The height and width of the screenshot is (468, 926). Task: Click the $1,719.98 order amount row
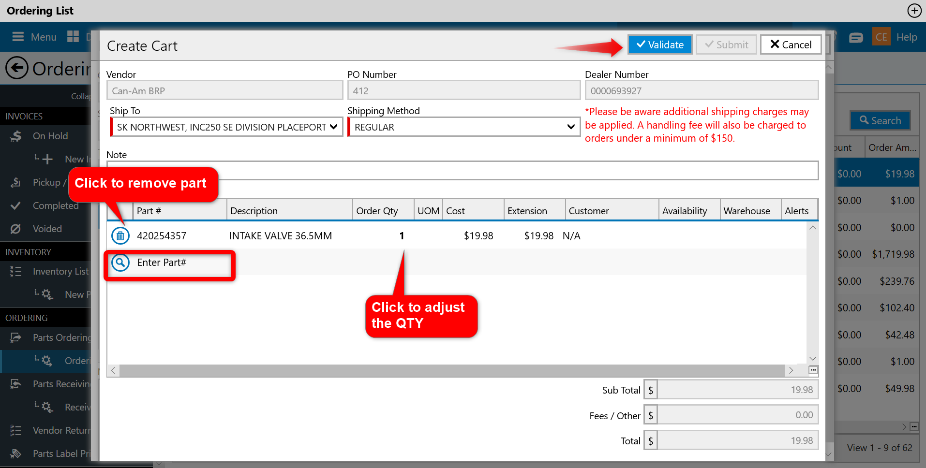893,254
